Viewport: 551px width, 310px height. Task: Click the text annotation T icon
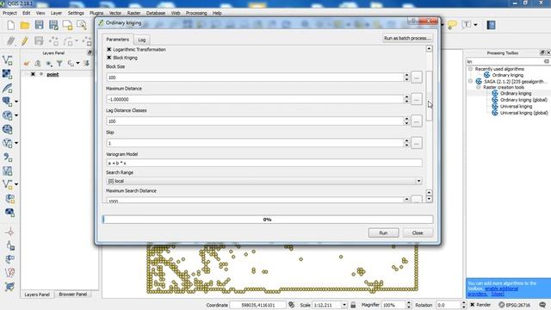[x=467, y=25]
